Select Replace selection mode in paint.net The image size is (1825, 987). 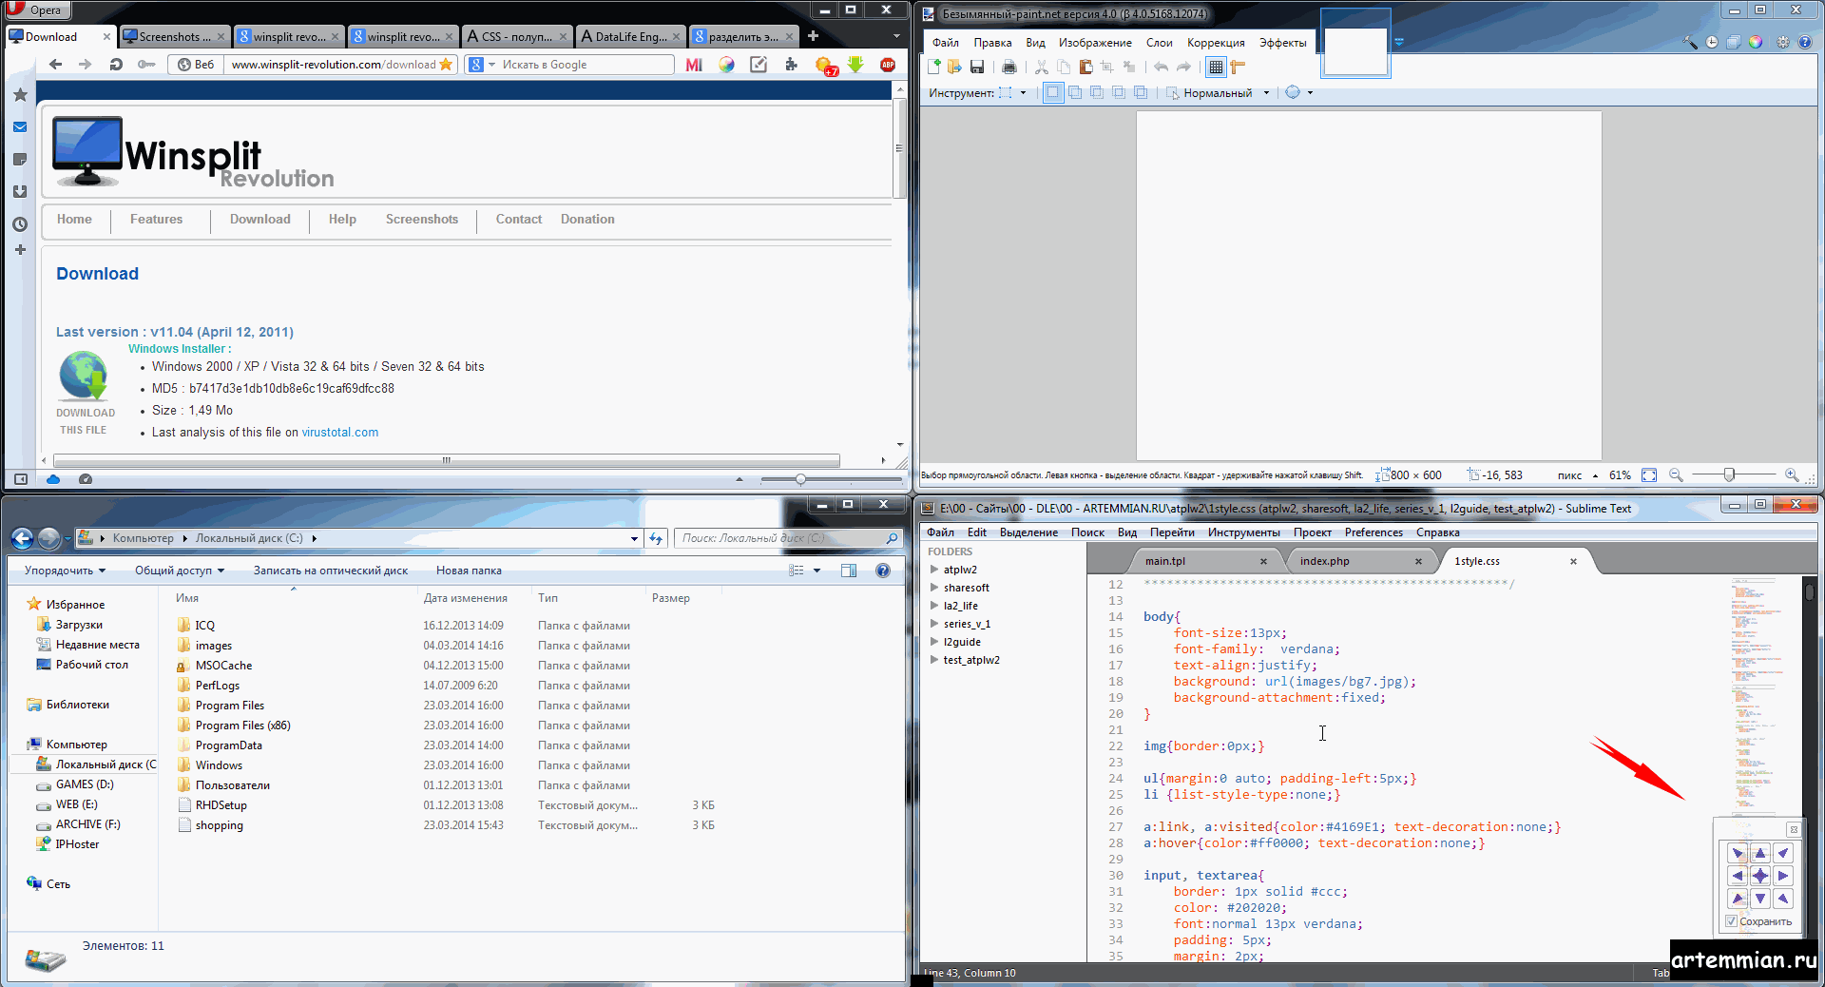coord(1052,92)
